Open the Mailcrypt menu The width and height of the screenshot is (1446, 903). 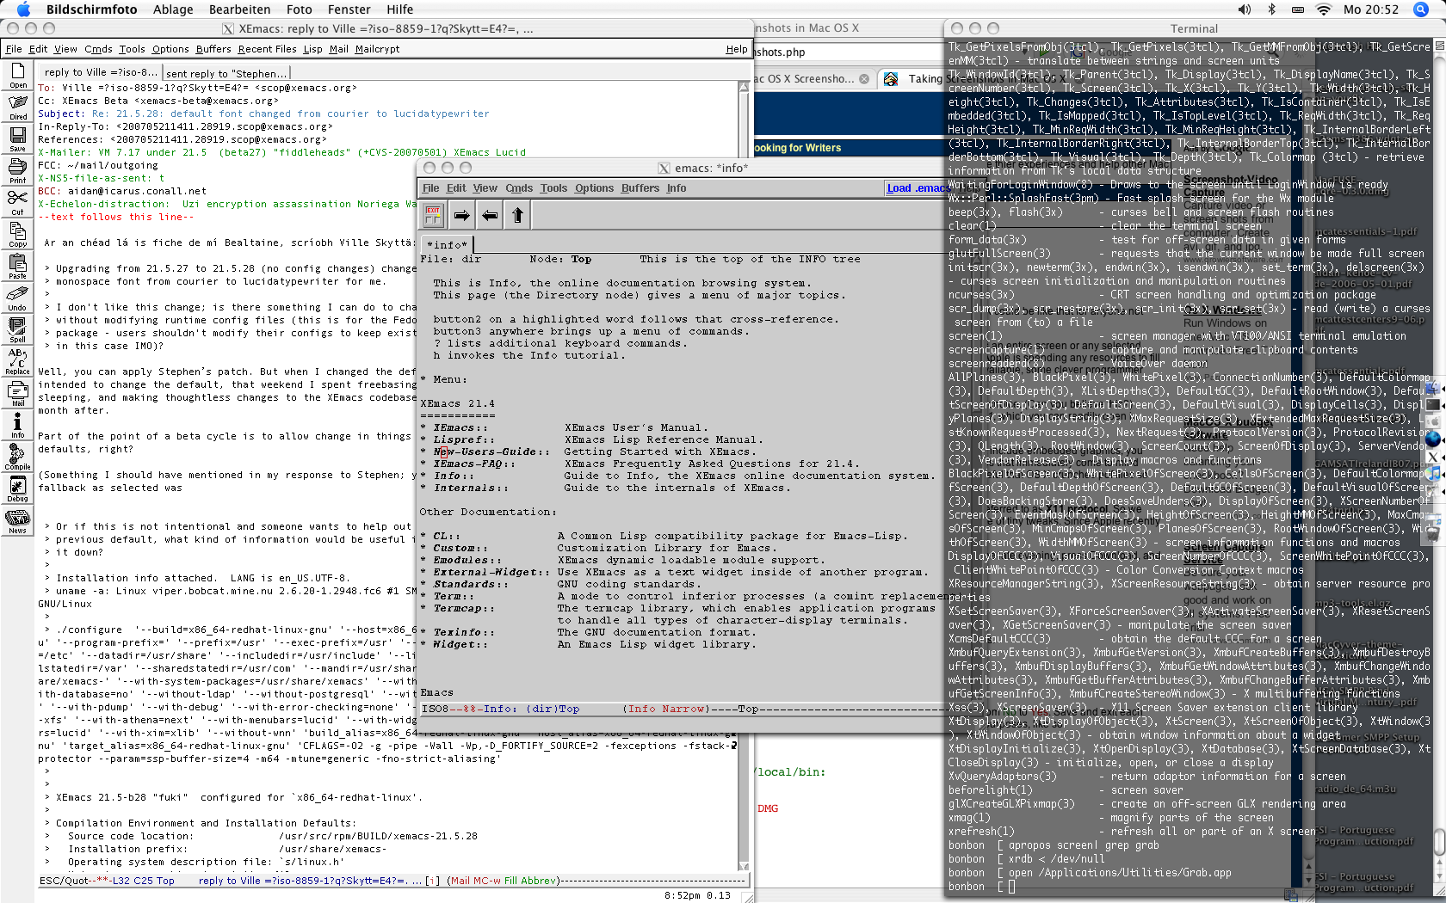pos(377,49)
